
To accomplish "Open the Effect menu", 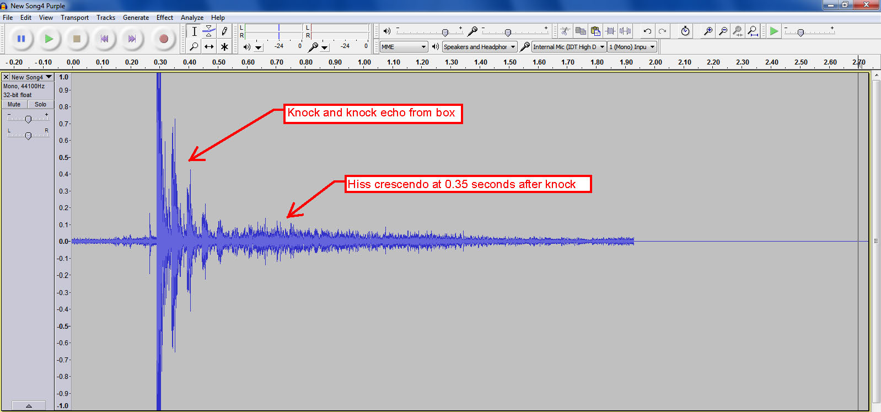I will tap(164, 18).
